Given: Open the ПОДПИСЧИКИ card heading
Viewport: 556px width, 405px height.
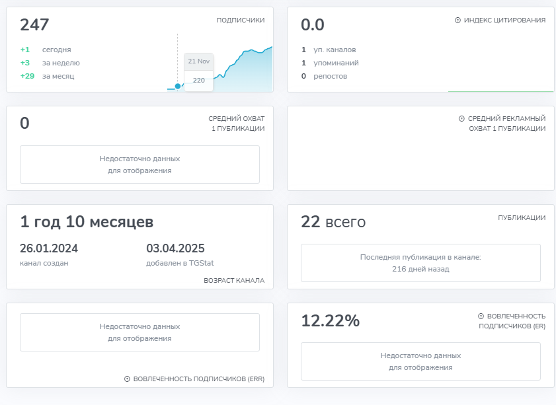Looking at the screenshot, I should click(241, 20).
